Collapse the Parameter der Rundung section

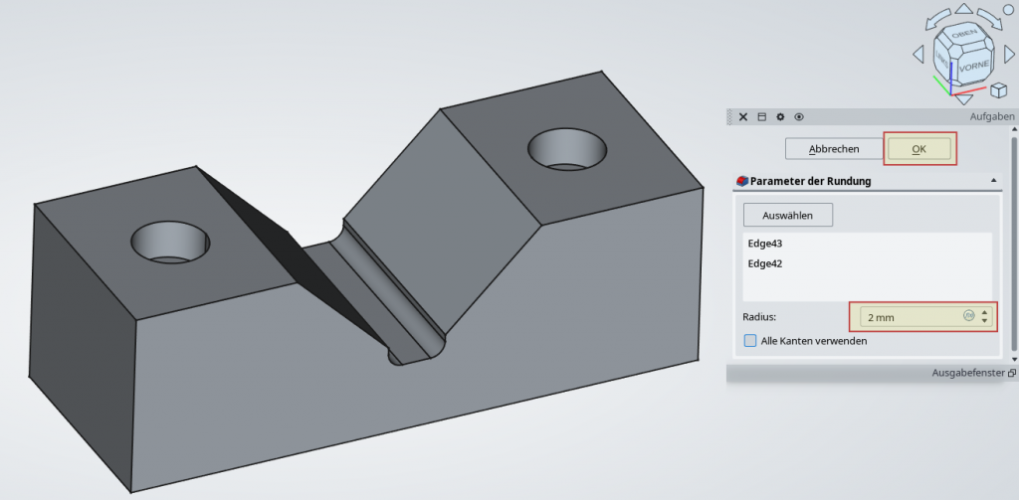[x=995, y=181]
